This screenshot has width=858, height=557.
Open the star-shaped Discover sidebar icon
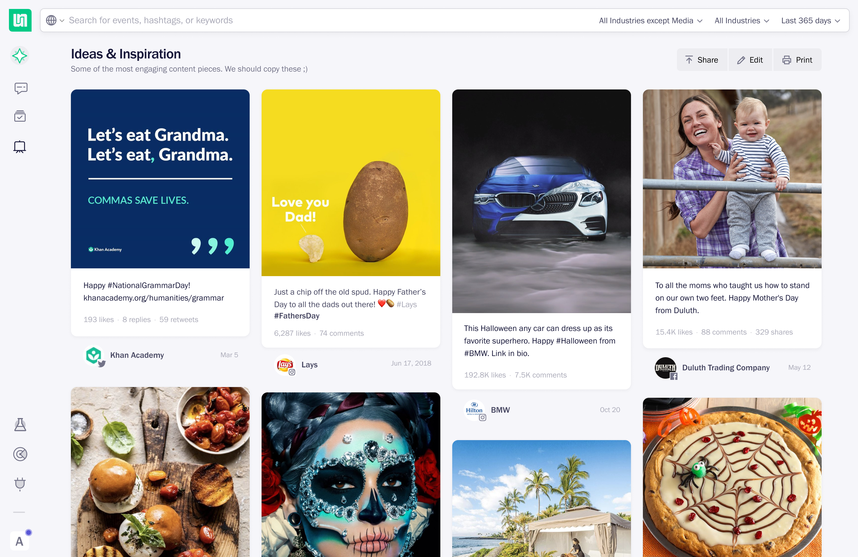[x=20, y=56]
